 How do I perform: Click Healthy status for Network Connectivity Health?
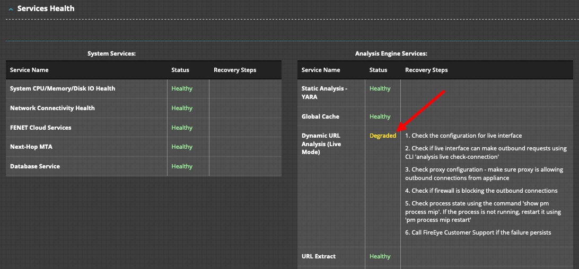[182, 108]
